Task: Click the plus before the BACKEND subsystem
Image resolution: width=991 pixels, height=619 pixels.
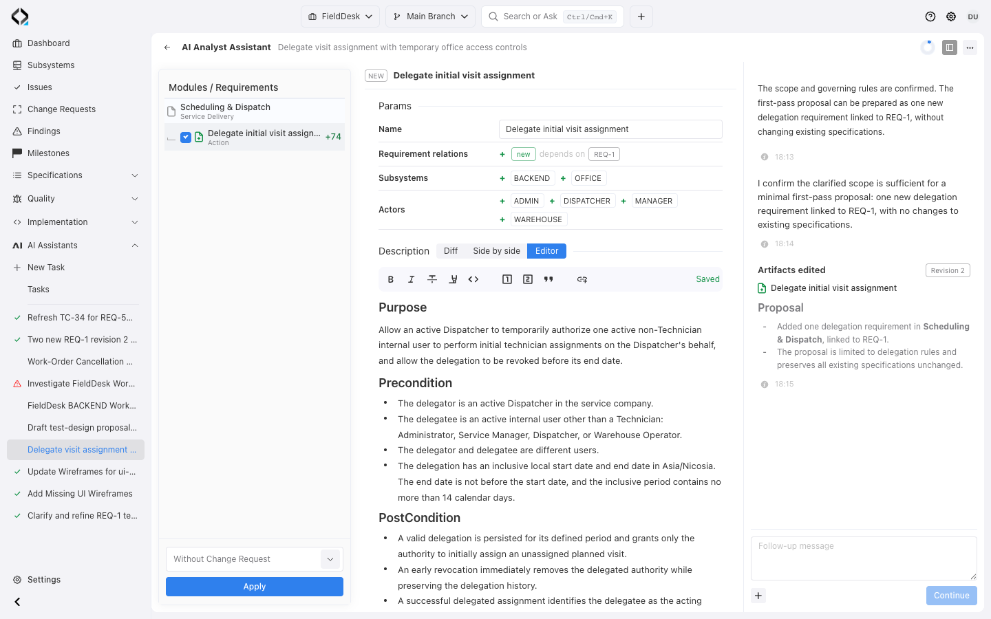Action: click(x=502, y=179)
